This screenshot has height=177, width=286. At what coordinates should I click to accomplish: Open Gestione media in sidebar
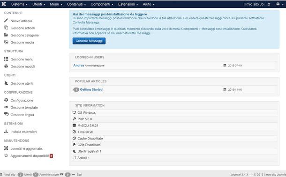[22, 42]
